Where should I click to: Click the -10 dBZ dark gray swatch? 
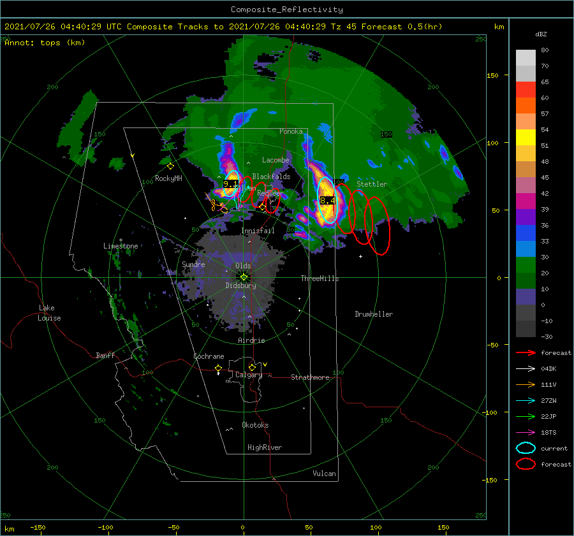tap(526, 328)
